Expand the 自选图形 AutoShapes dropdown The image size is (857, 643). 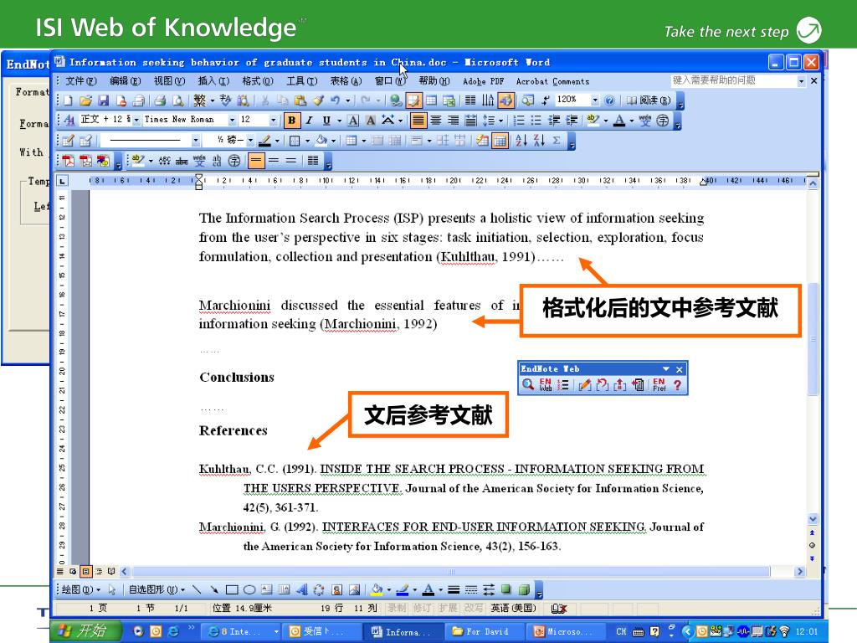click(157, 589)
